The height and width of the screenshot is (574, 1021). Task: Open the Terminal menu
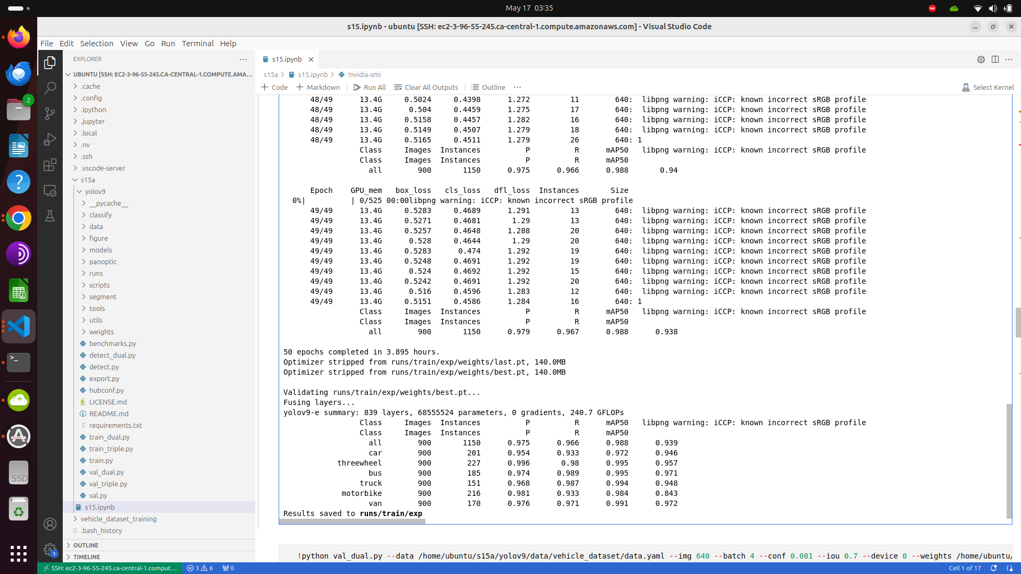point(197,44)
